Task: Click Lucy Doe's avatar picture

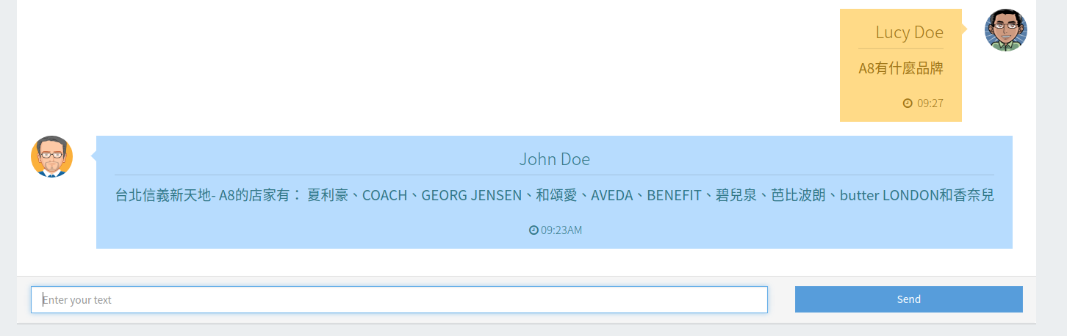Action: coord(1005,30)
